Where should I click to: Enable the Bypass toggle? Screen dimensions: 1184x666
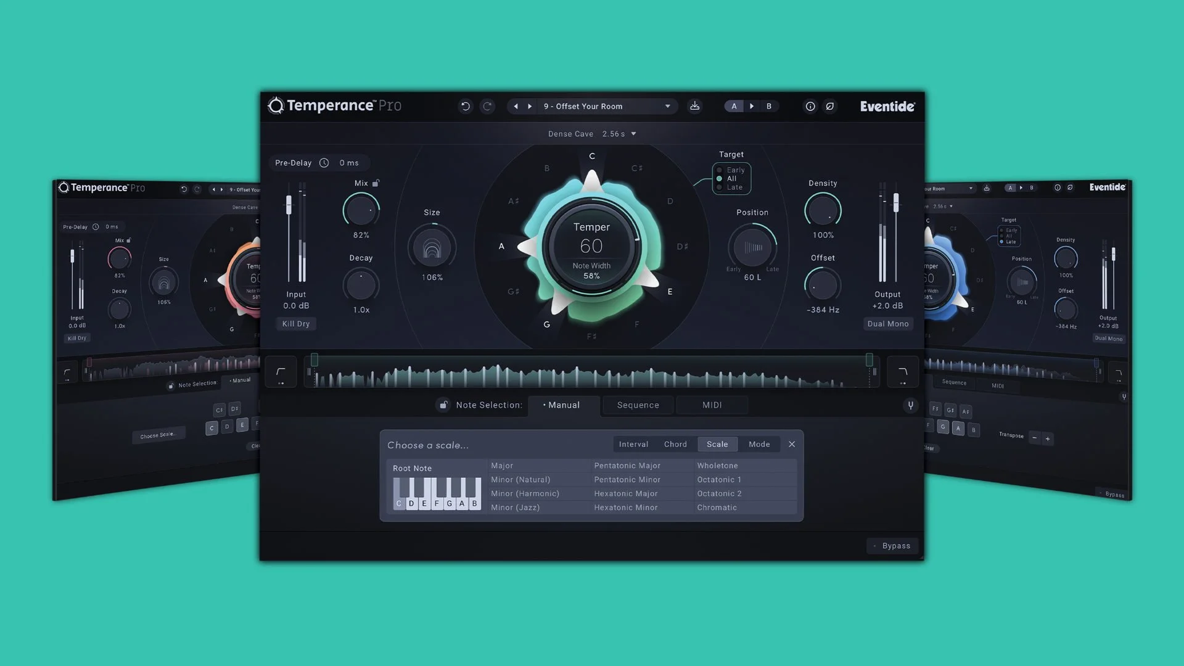click(892, 546)
